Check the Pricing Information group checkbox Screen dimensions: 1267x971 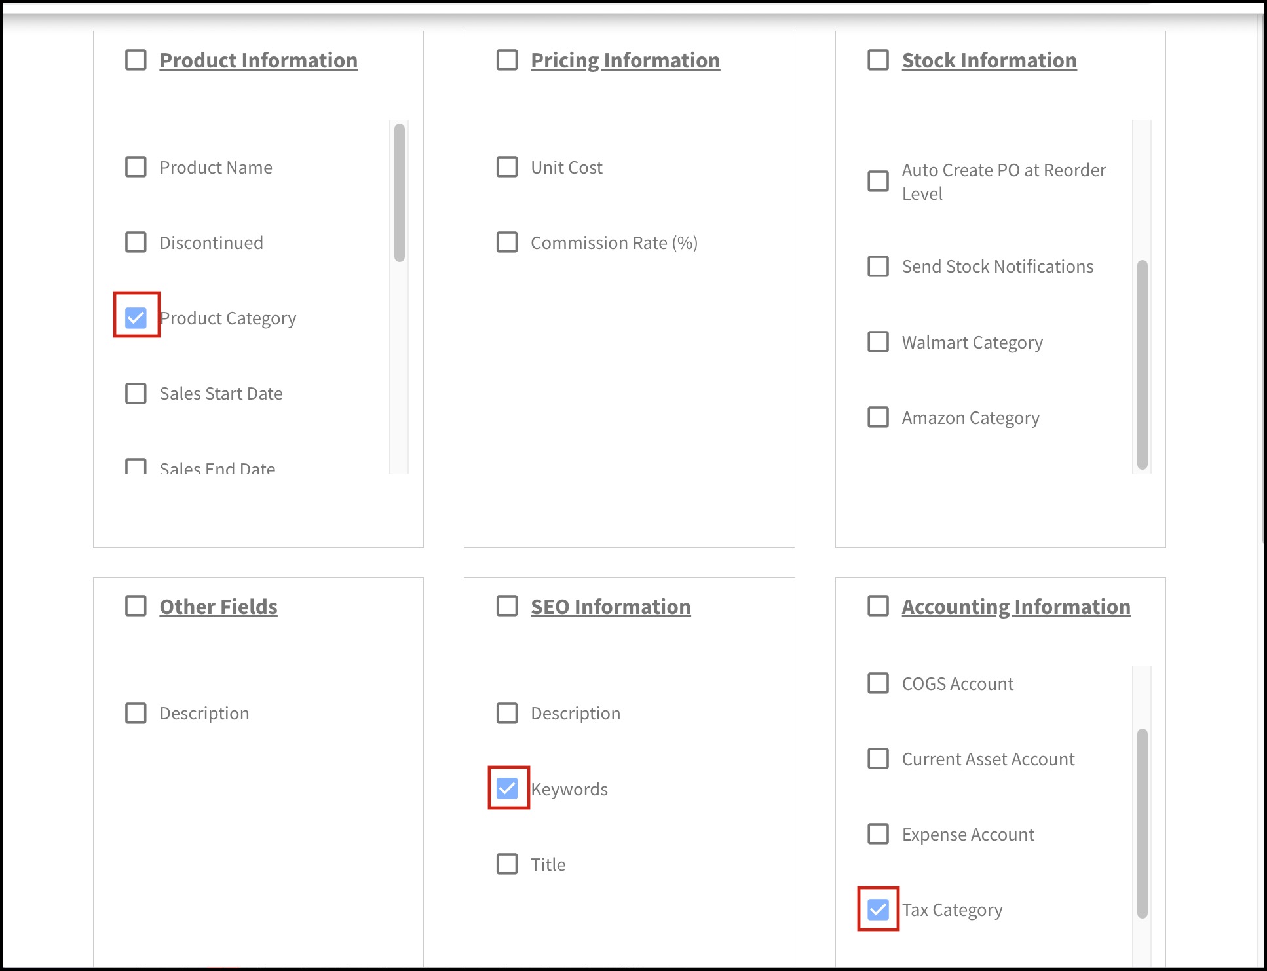coord(507,60)
